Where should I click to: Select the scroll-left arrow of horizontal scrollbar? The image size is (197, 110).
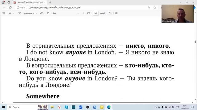pos(2,103)
